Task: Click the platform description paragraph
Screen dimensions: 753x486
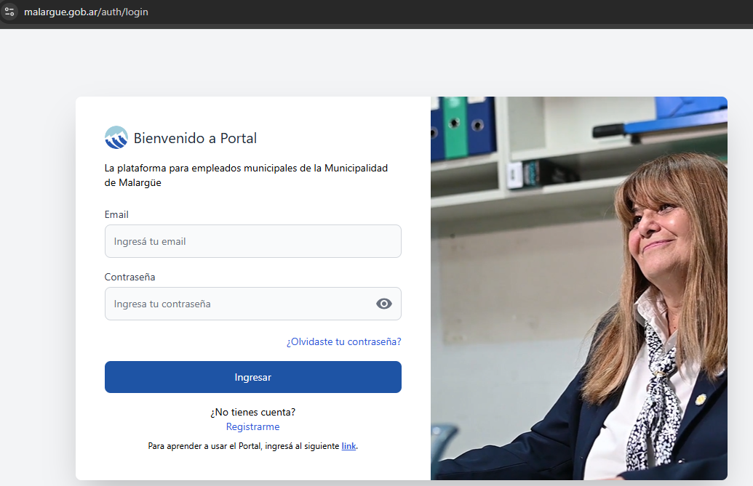Action: point(246,175)
